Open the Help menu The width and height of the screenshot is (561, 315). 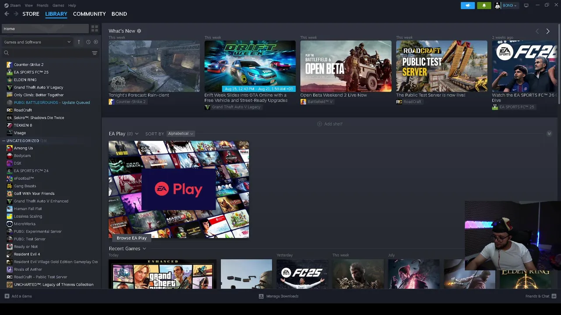72,5
